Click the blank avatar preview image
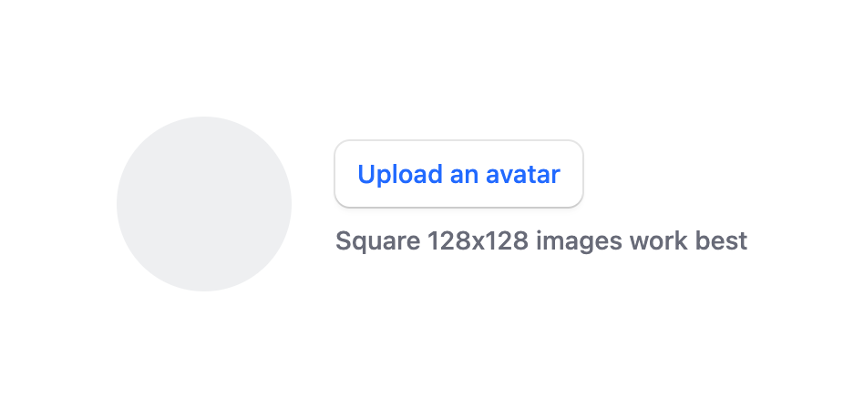864x408 pixels. coord(204,204)
